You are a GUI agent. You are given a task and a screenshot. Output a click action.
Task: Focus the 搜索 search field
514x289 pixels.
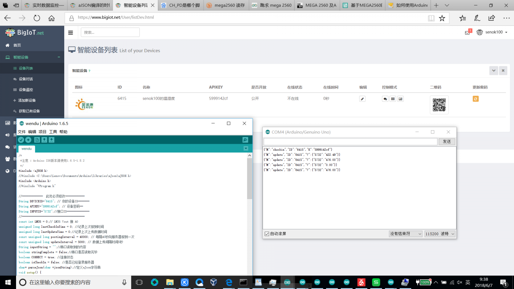coord(110,32)
